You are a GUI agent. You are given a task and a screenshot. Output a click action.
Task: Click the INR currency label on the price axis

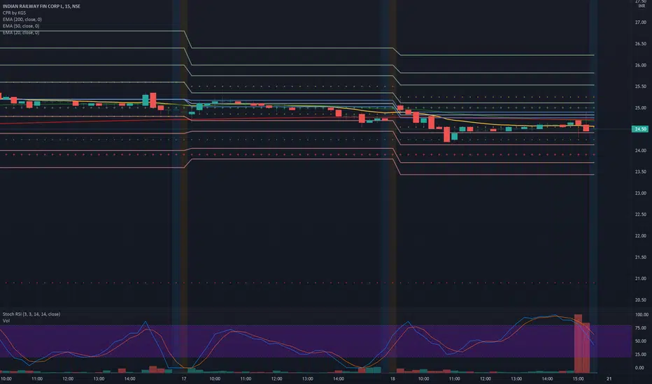(642, 6)
